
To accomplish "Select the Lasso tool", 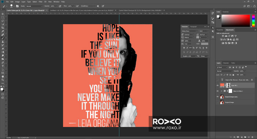I will point(3,21).
